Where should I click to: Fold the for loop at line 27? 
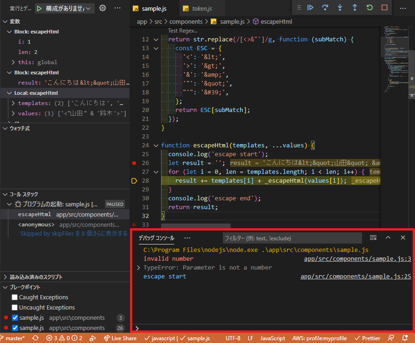[156, 172]
